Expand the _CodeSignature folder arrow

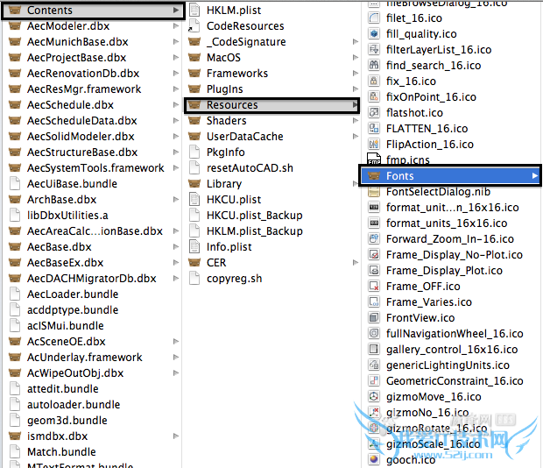(x=356, y=41)
